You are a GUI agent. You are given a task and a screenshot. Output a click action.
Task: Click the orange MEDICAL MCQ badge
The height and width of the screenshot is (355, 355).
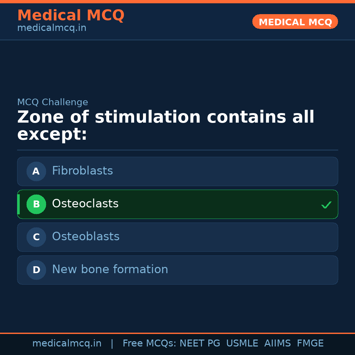click(x=295, y=22)
